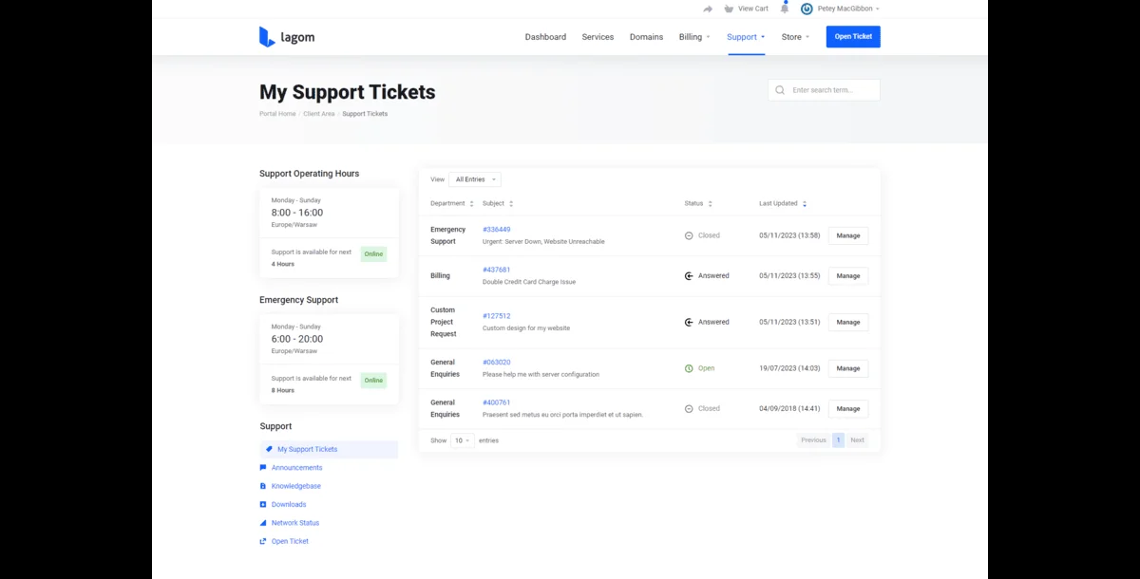The width and height of the screenshot is (1140, 579).
Task: Expand the Billing navigation dropdown
Action: click(694, 37)
